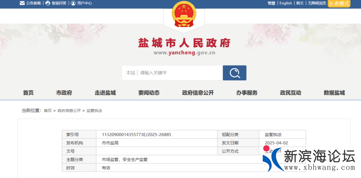
Task: Open the 本站 search scope selector
Action: point(130,73)
